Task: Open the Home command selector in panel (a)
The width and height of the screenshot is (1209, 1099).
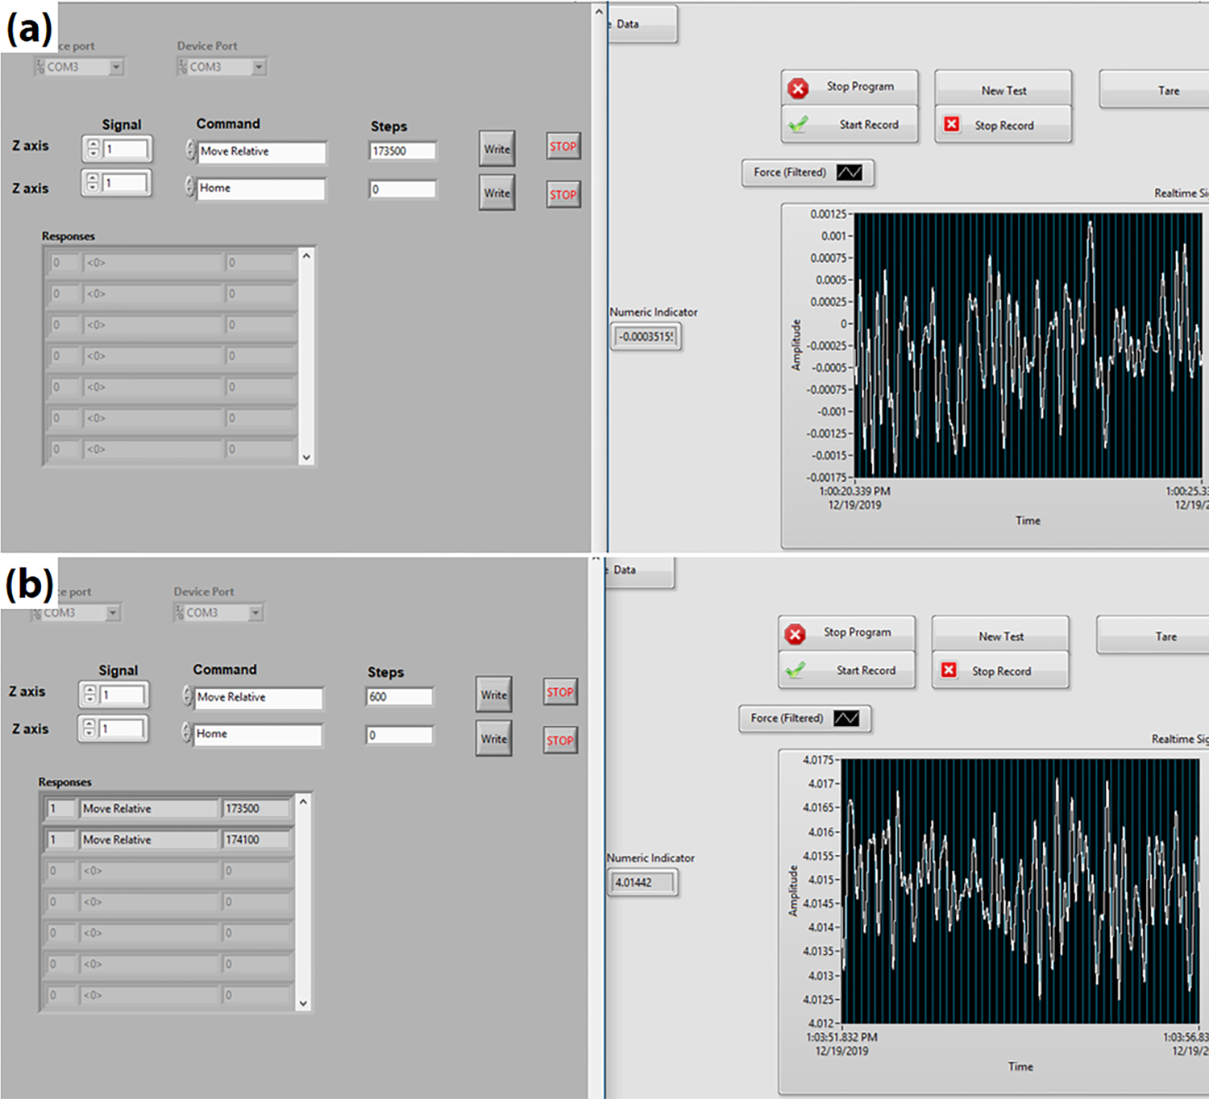Action: 190,188
